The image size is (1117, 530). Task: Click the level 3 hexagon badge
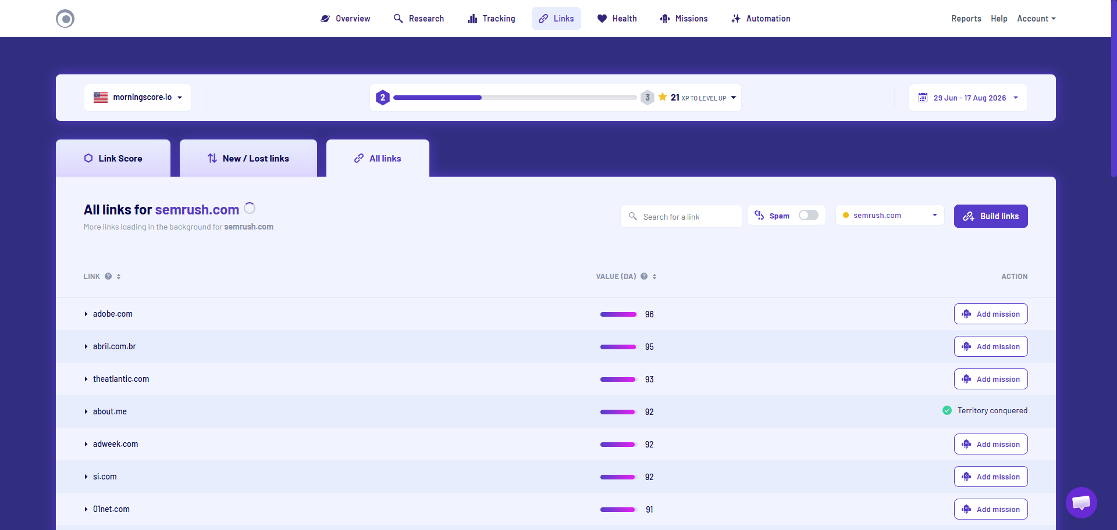point(648,98)
